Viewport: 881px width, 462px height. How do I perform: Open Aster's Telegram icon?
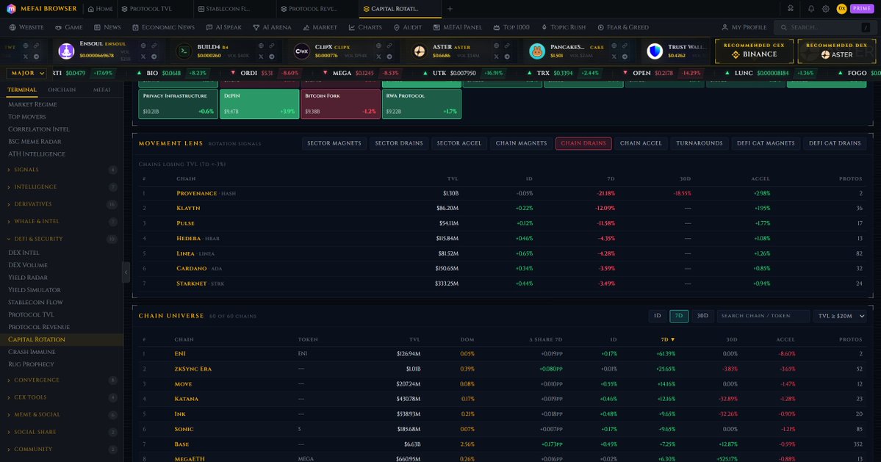(x=507, y=57)
